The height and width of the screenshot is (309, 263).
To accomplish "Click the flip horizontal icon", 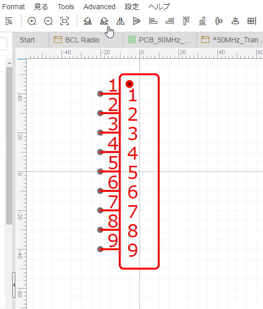I will (x=120, y=21).
